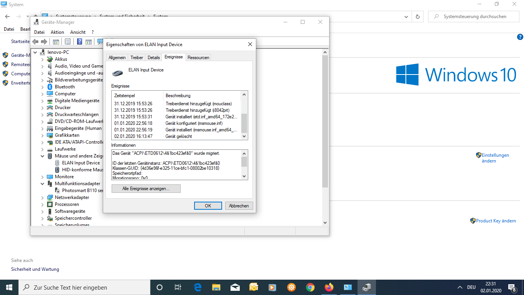
Task: Click the Cortana circle icon
Action: pyautogui.click(x=160, y=287)
